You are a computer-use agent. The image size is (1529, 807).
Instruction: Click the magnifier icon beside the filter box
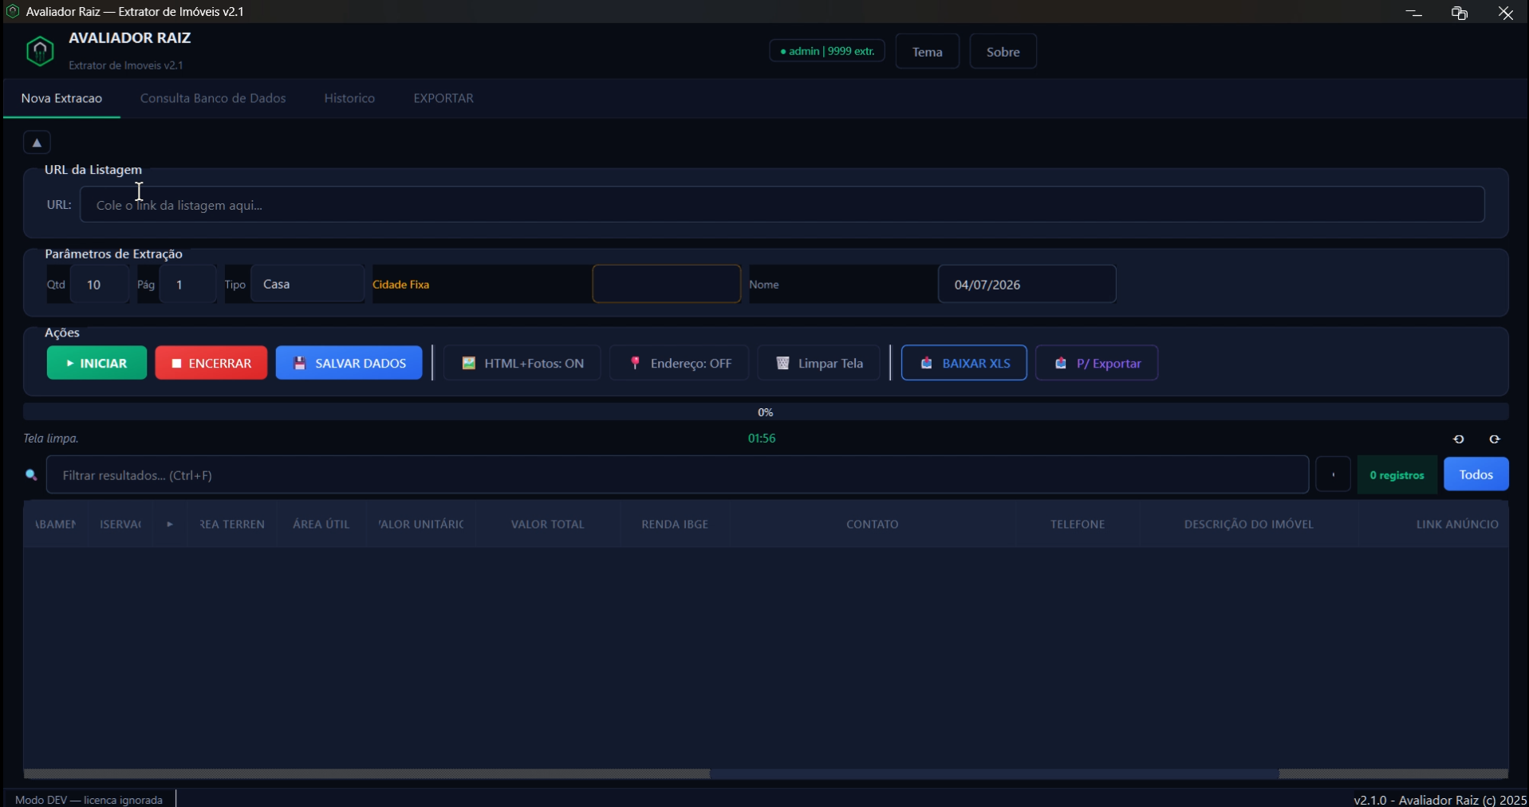tap(31, 475)
